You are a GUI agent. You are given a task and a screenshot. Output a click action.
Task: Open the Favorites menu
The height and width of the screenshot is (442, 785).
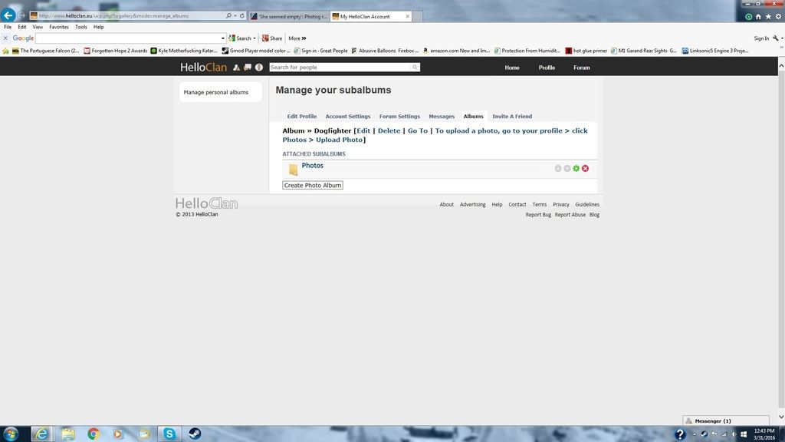pyautogui.click(x=59, y=27)
